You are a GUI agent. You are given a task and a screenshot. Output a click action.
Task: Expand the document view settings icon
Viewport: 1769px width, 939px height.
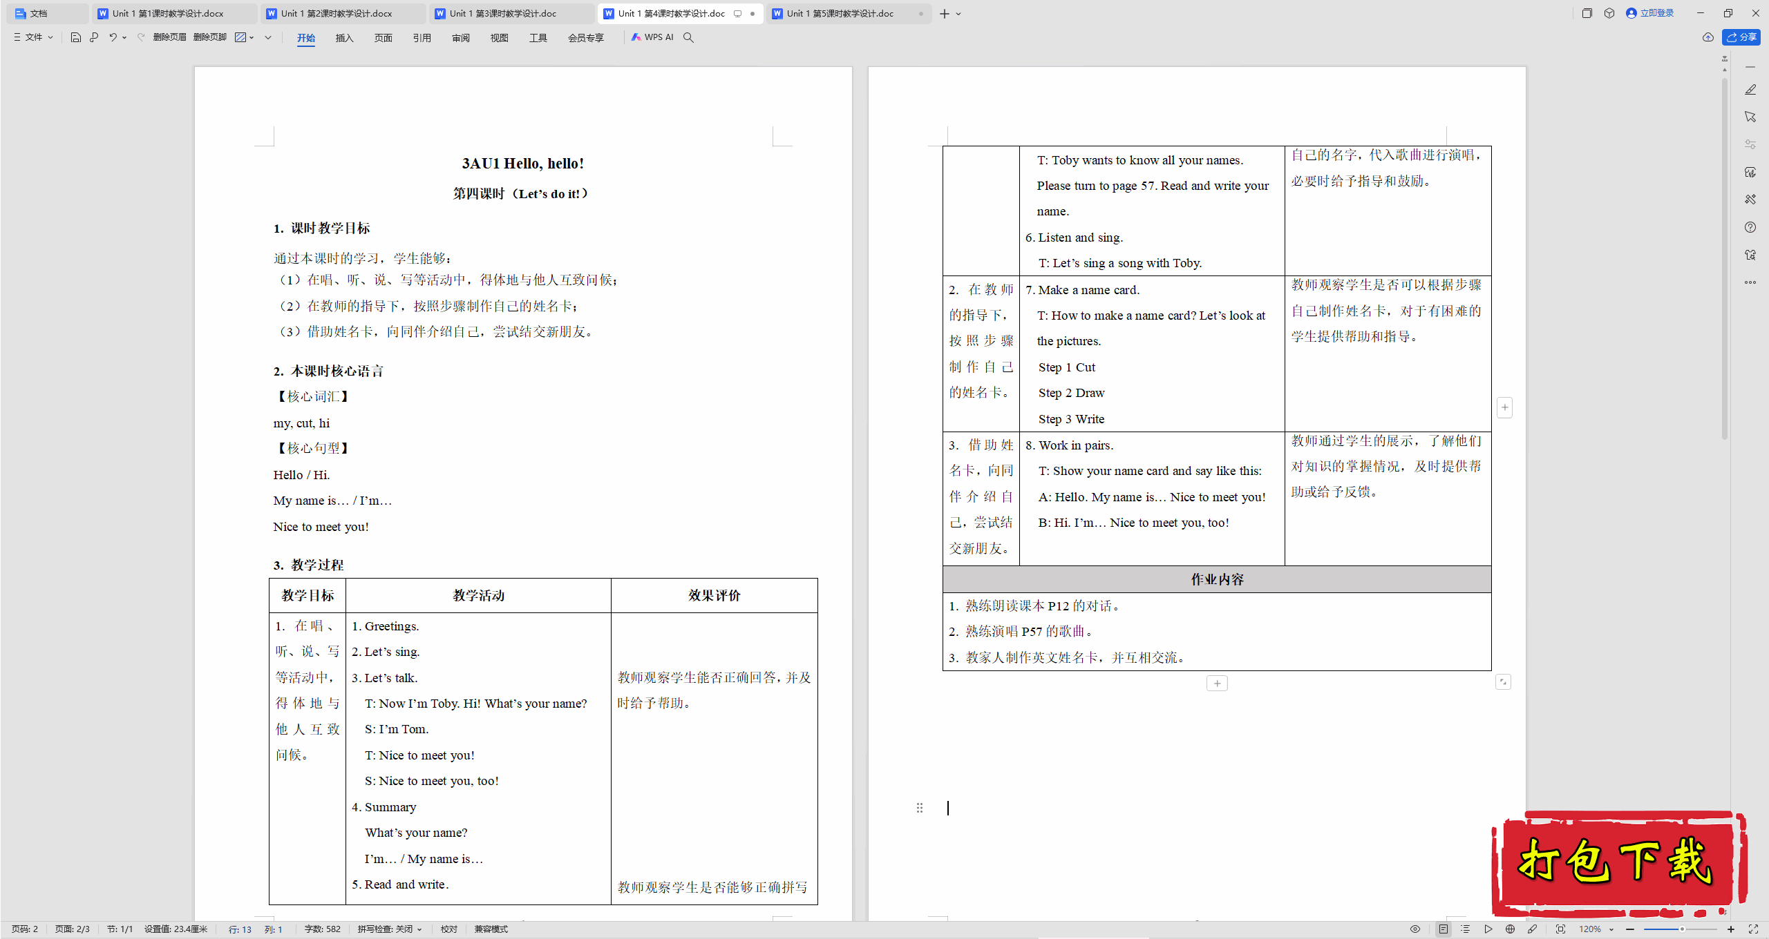click(1417, 927)
